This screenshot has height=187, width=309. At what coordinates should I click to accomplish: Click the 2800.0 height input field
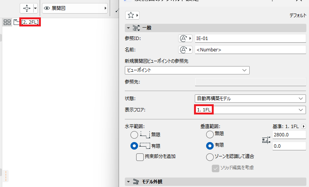tap(289, 135)
